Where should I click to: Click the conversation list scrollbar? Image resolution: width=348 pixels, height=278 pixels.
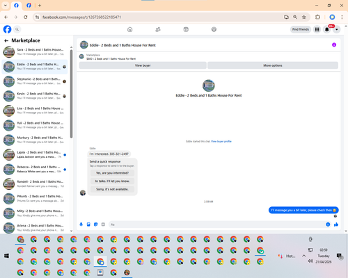click(x=71, y=94)
